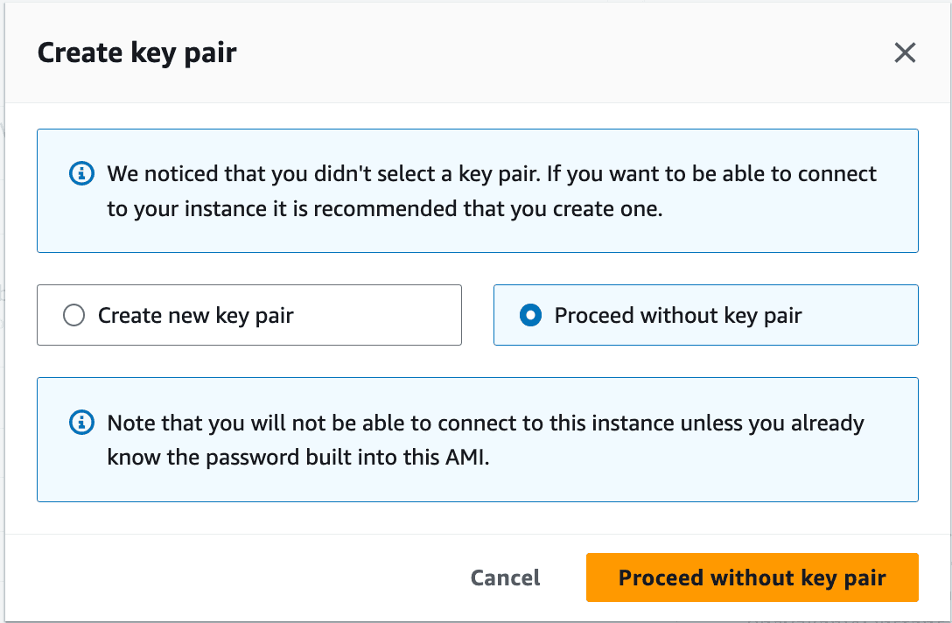
Task: Confirm with orange Proceed without key pair button
Action: click(752, 577)
